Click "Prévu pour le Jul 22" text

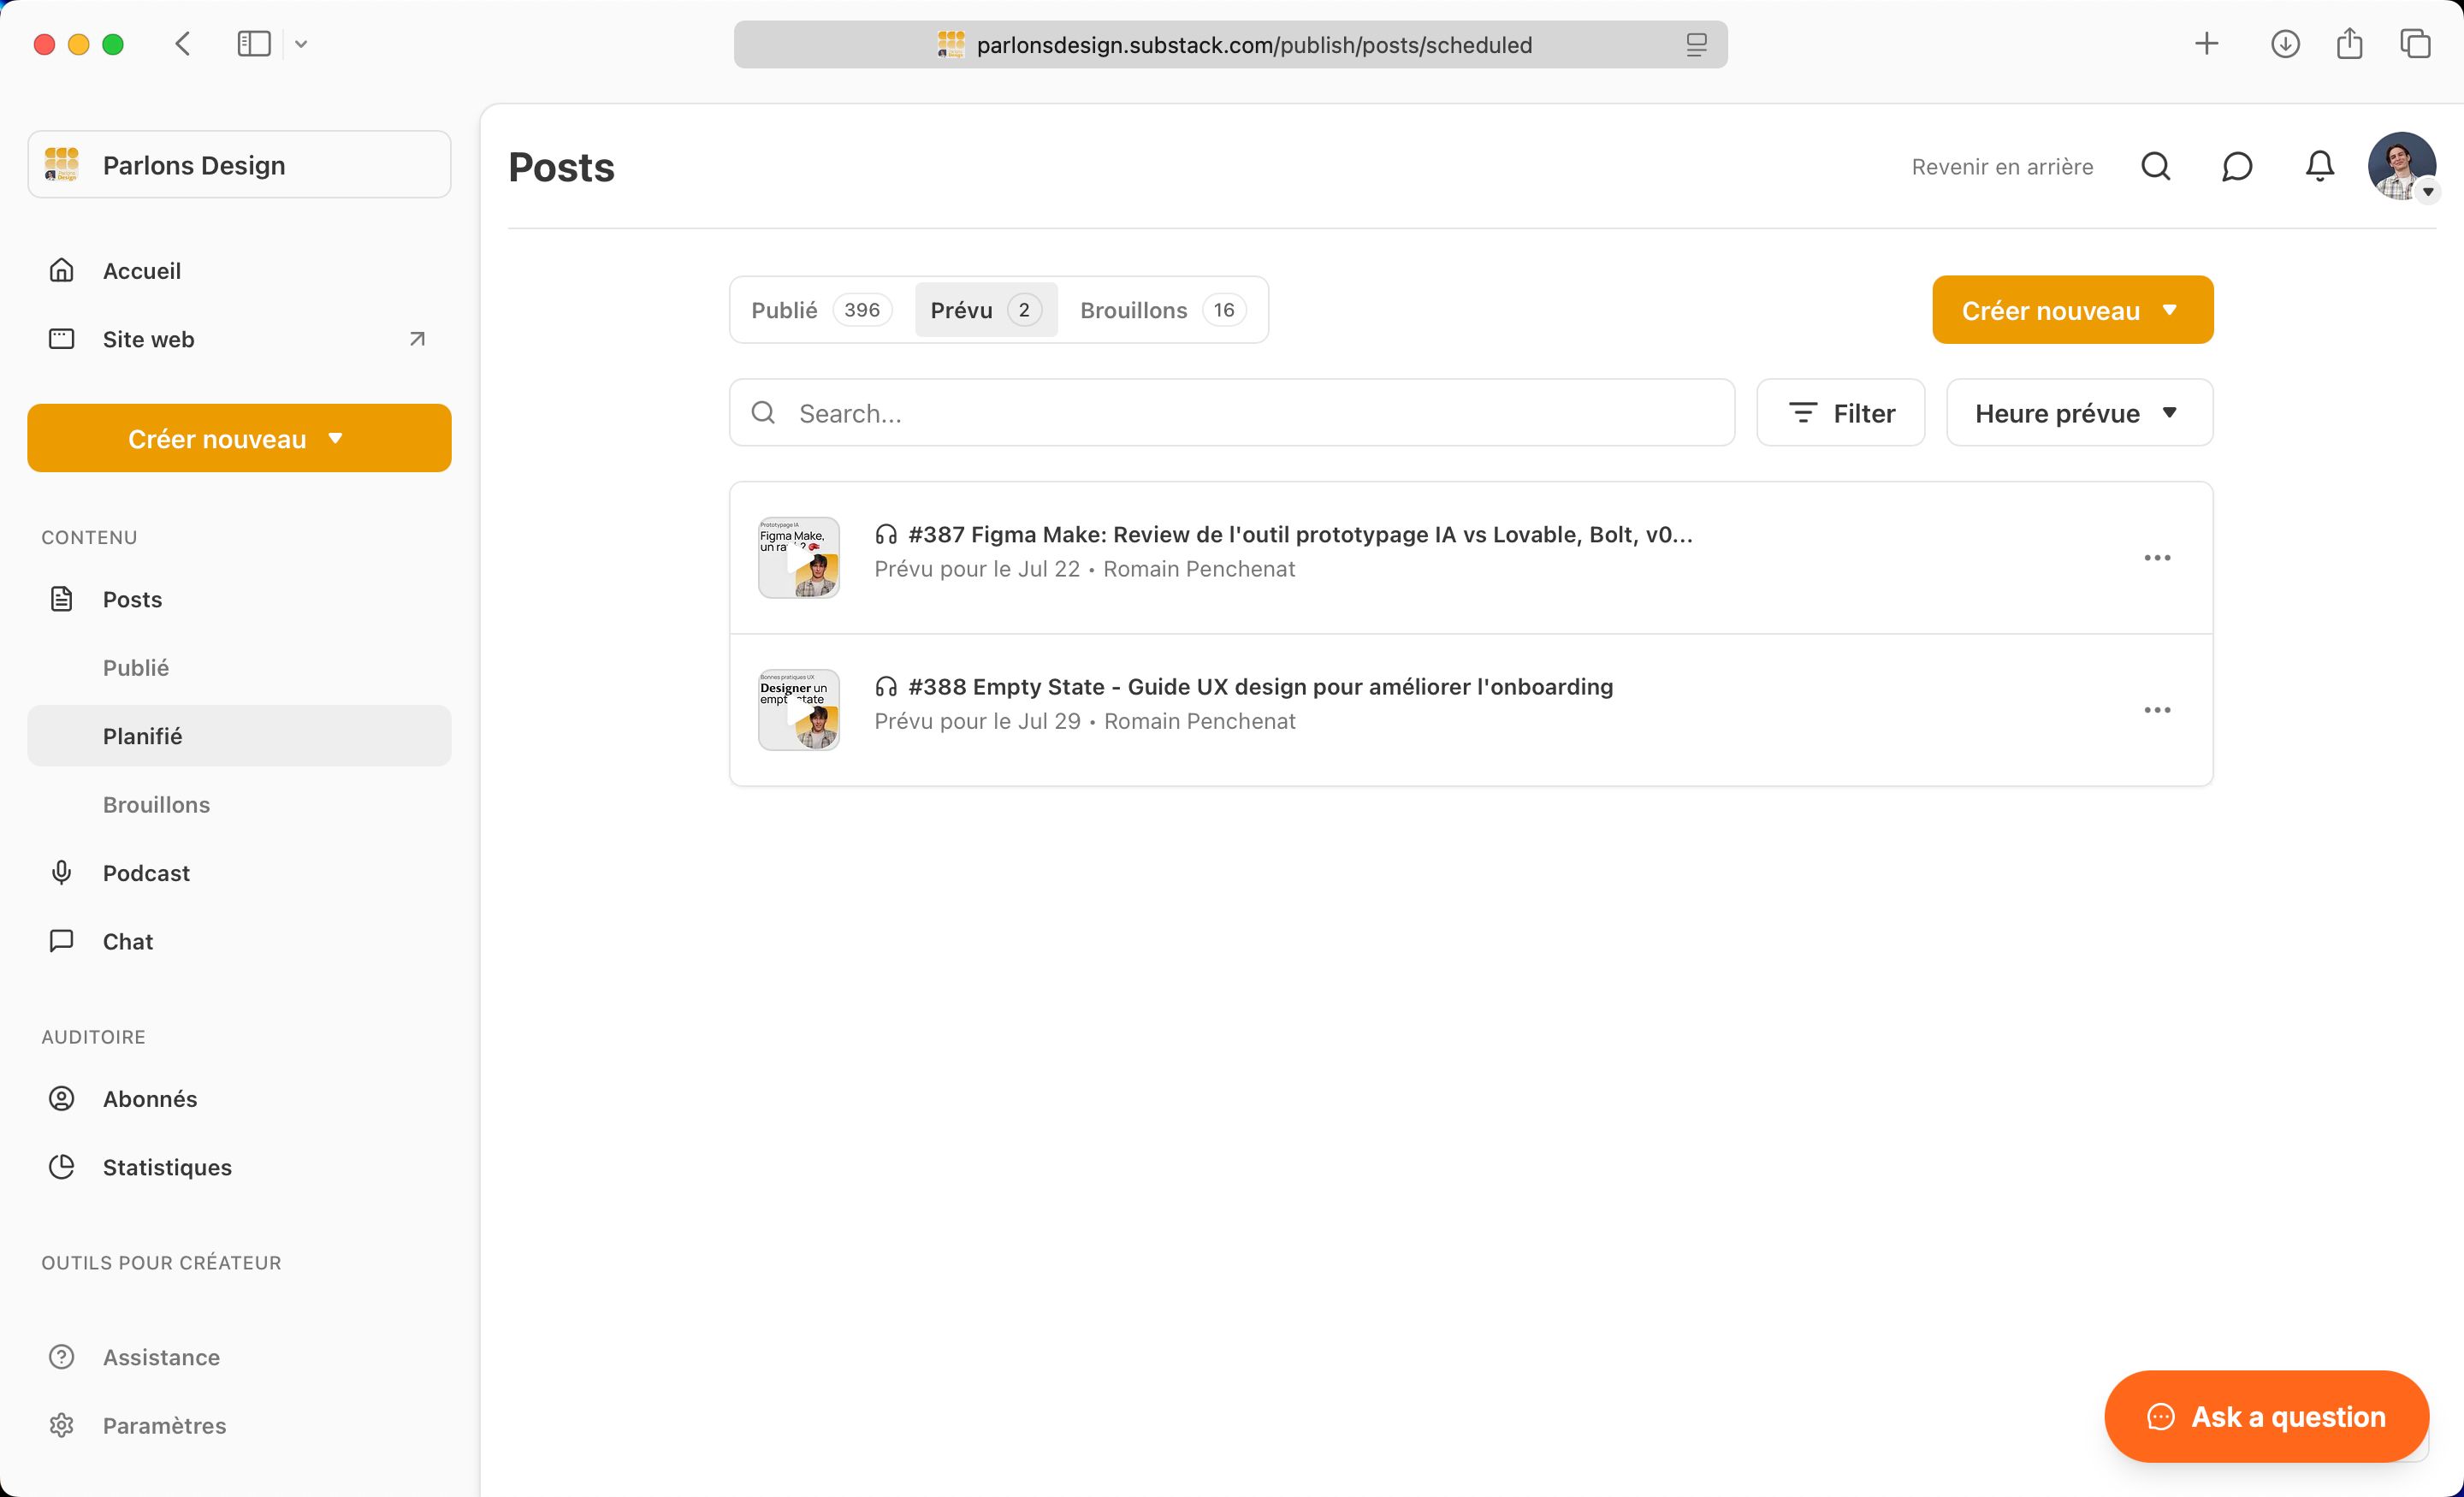click(977, 569)
